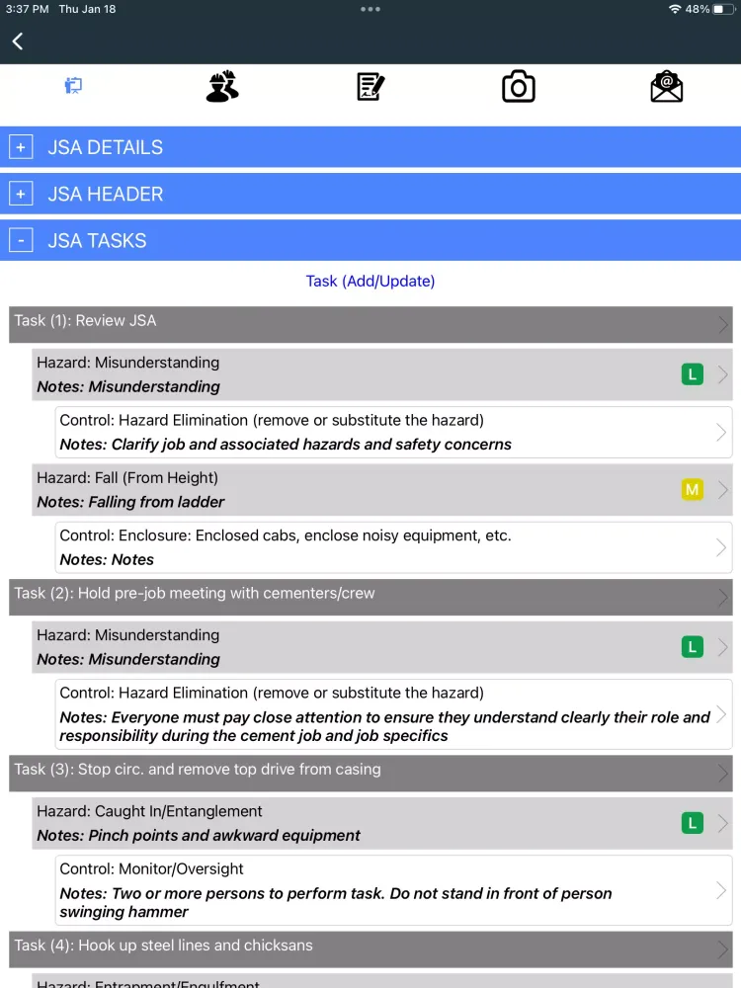Tap the Wi-Fi status icon
The height and width of the screenshot is (988, 741).
[x=675, y=9]
